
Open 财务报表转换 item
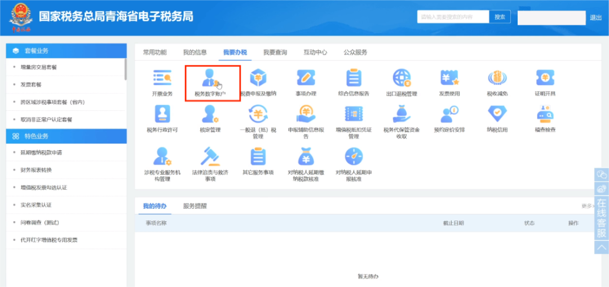(x=36, y=170)
